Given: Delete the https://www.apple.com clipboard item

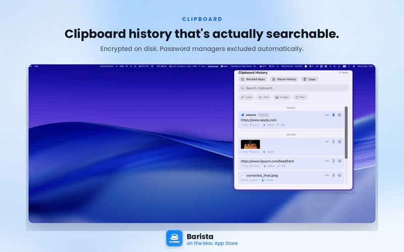Looking at the screenshot, I should 339,115.
